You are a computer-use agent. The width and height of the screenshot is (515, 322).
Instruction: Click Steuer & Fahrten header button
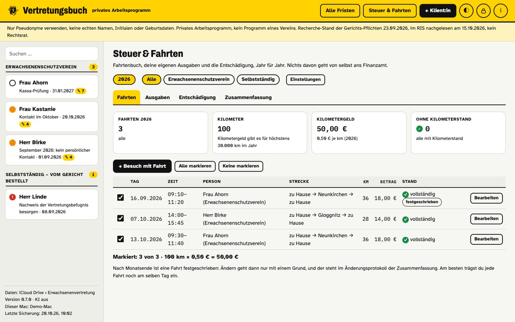pyautogui.click(x=390, y=11)
